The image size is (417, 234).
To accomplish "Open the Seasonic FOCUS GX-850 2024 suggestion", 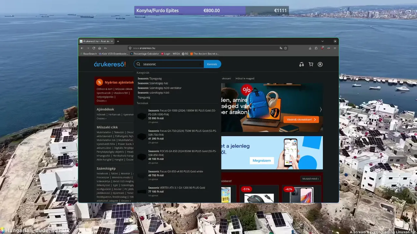I will click(177, 157).
